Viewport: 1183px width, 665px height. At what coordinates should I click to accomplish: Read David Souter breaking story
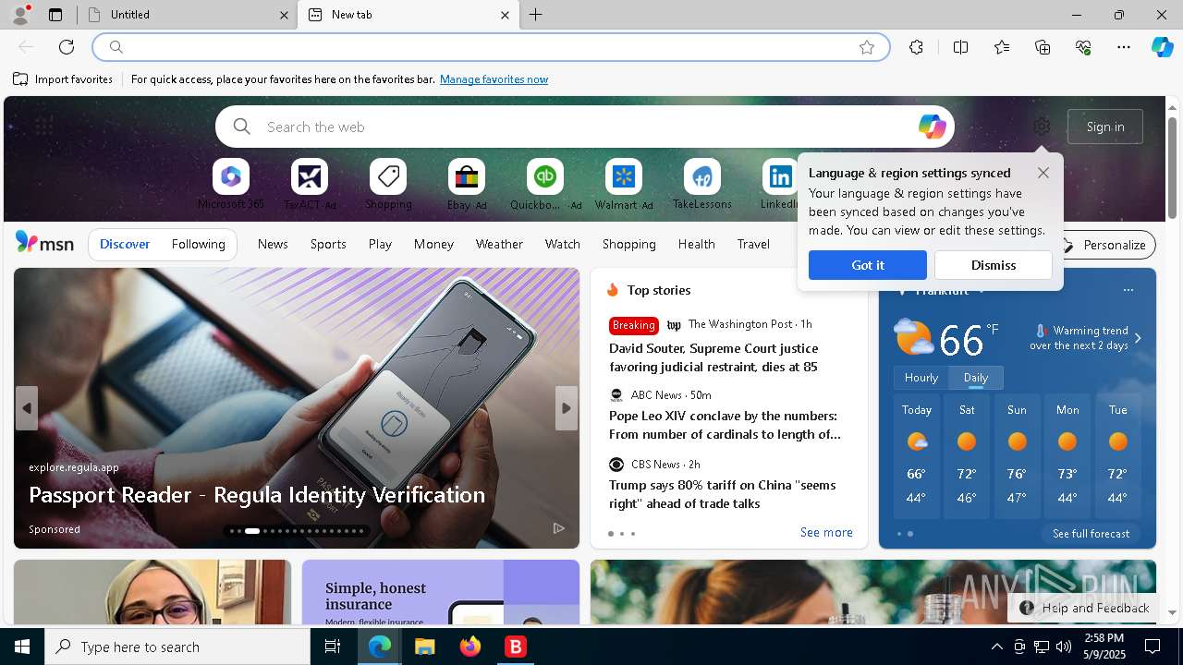tap(713, 357)
